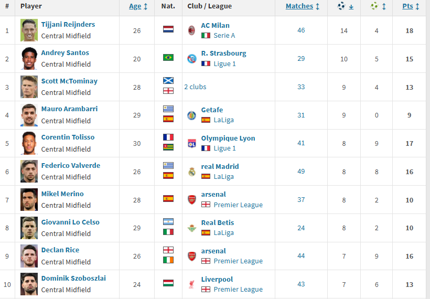
Task: Click the Liverpool club crest
Action: click(192, 284)
